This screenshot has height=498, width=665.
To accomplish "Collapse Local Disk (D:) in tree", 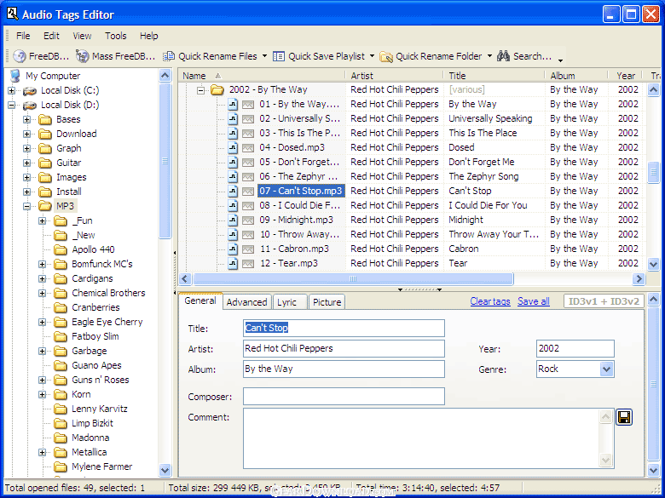I will tap(11, 105).
